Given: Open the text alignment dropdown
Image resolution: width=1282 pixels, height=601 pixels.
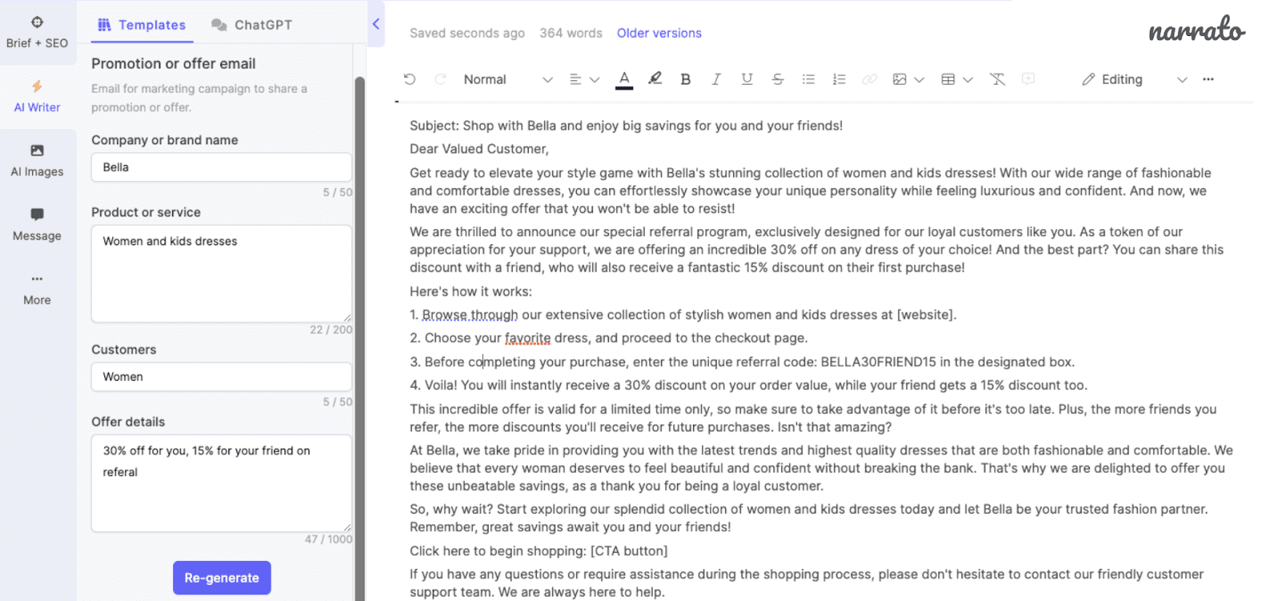Looking at the screenshot, I should point(584,79).
